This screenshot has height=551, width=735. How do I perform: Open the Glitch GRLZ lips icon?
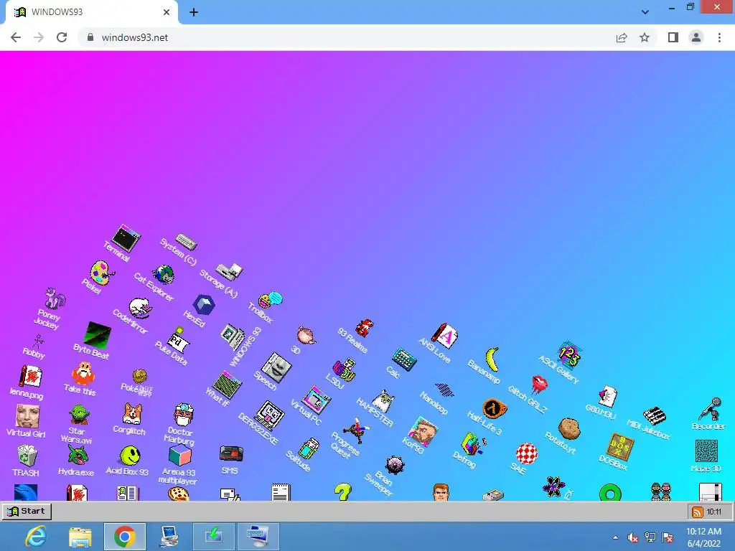(539, 384)
